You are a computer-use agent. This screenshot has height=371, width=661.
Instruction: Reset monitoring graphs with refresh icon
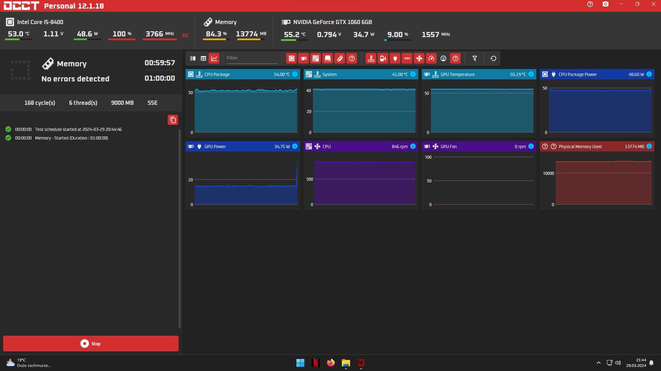pyautogui.click(x=493, y=58)
